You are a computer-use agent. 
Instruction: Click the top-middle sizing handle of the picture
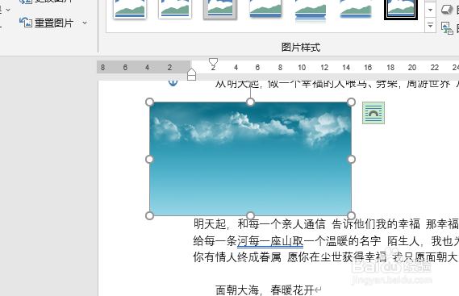coord(250,102)
